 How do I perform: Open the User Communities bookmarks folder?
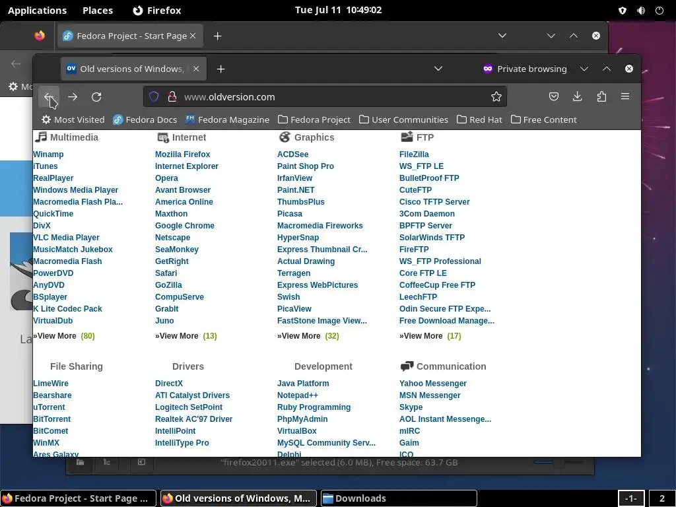click(x=403, y=119)
